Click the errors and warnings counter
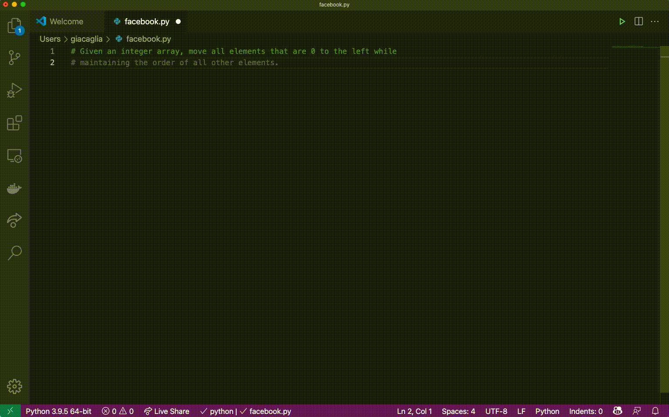 click(x=117, y=411)
